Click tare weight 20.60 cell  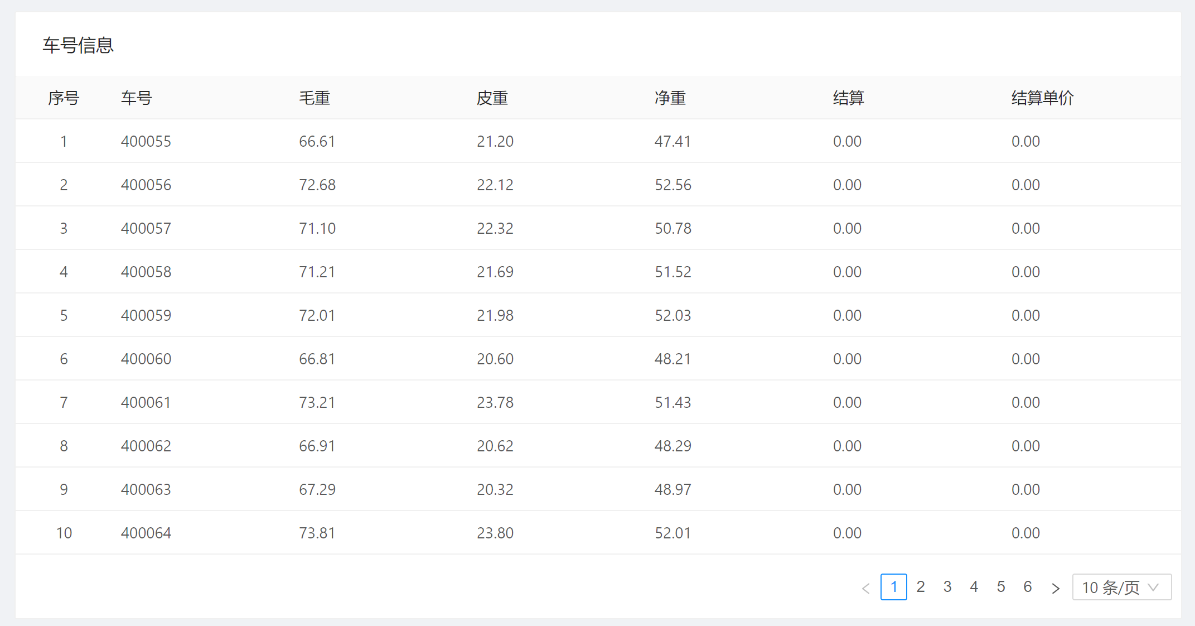[495, 359]
